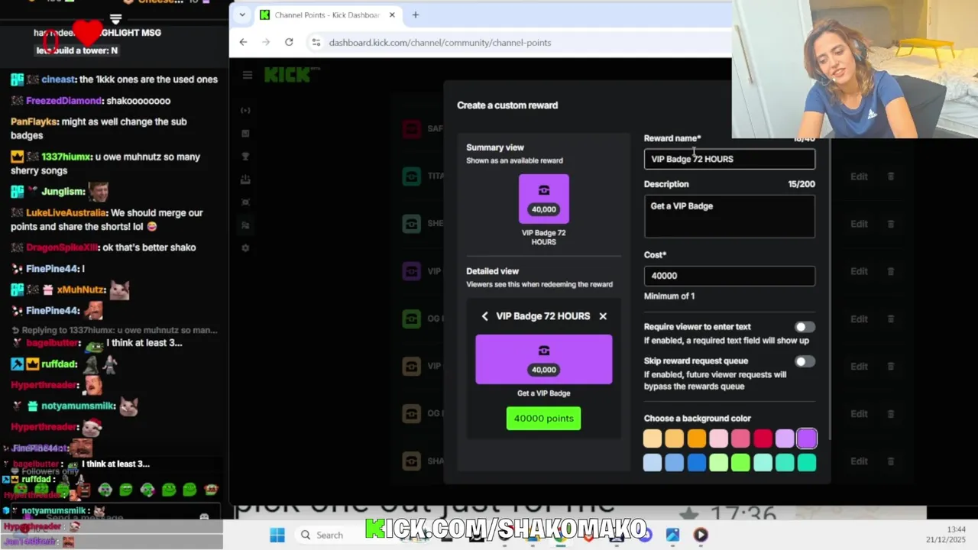The height and width of the screenshot is (550, 978).
Task: Enable Require viewer to enter text
Action: 805,327
